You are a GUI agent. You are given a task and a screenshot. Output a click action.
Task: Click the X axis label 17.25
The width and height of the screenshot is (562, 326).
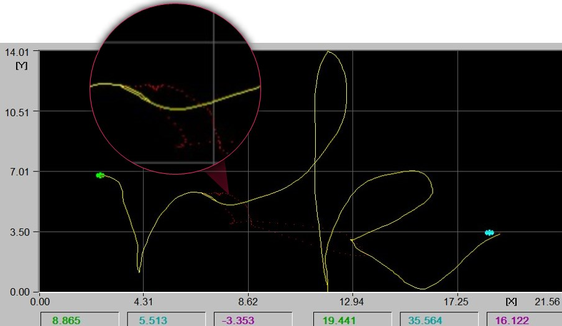456,302
